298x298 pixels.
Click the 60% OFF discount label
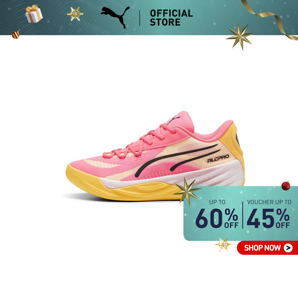point(217,218)
